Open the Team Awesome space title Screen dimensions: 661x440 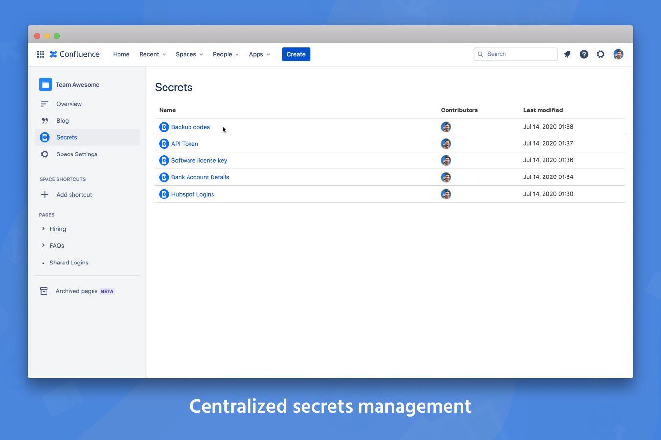(x=77, y=85)
